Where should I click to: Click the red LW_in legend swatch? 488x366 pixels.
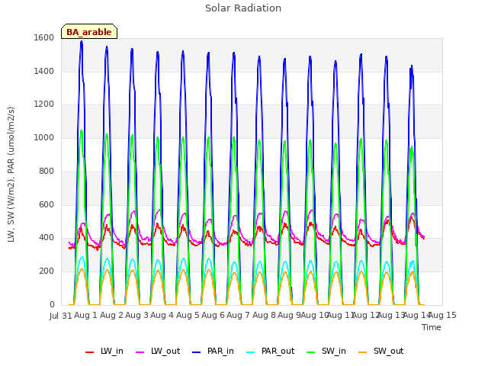(x=90, y=352)
